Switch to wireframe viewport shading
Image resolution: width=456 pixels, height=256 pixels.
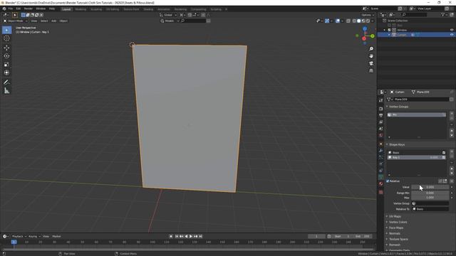tap(354, 21)
